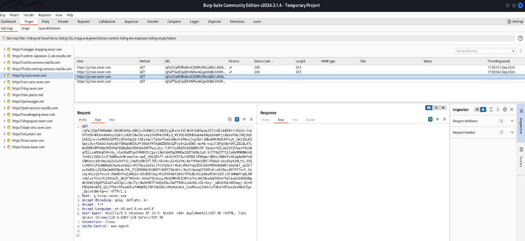Open the Logger tab
The image size is (525, 241).
194,21
